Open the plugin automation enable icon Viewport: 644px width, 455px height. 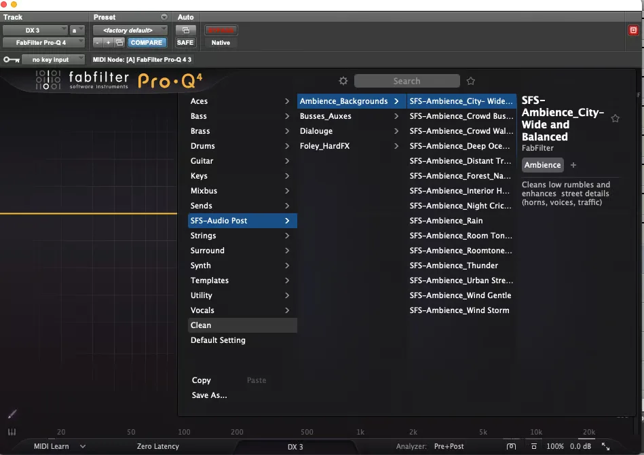click(186, 30)
